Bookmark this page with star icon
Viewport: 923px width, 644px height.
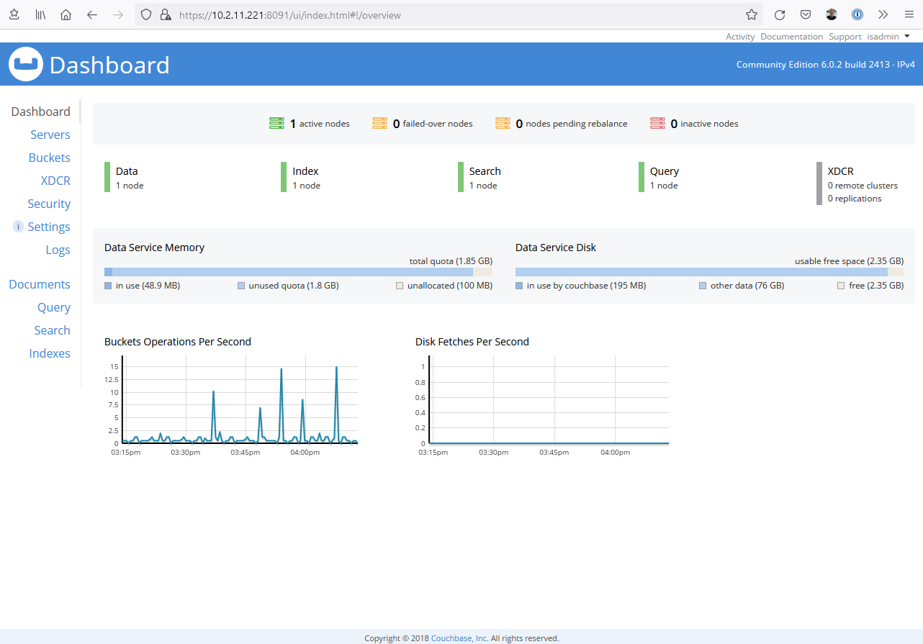[x=752, y=14]
